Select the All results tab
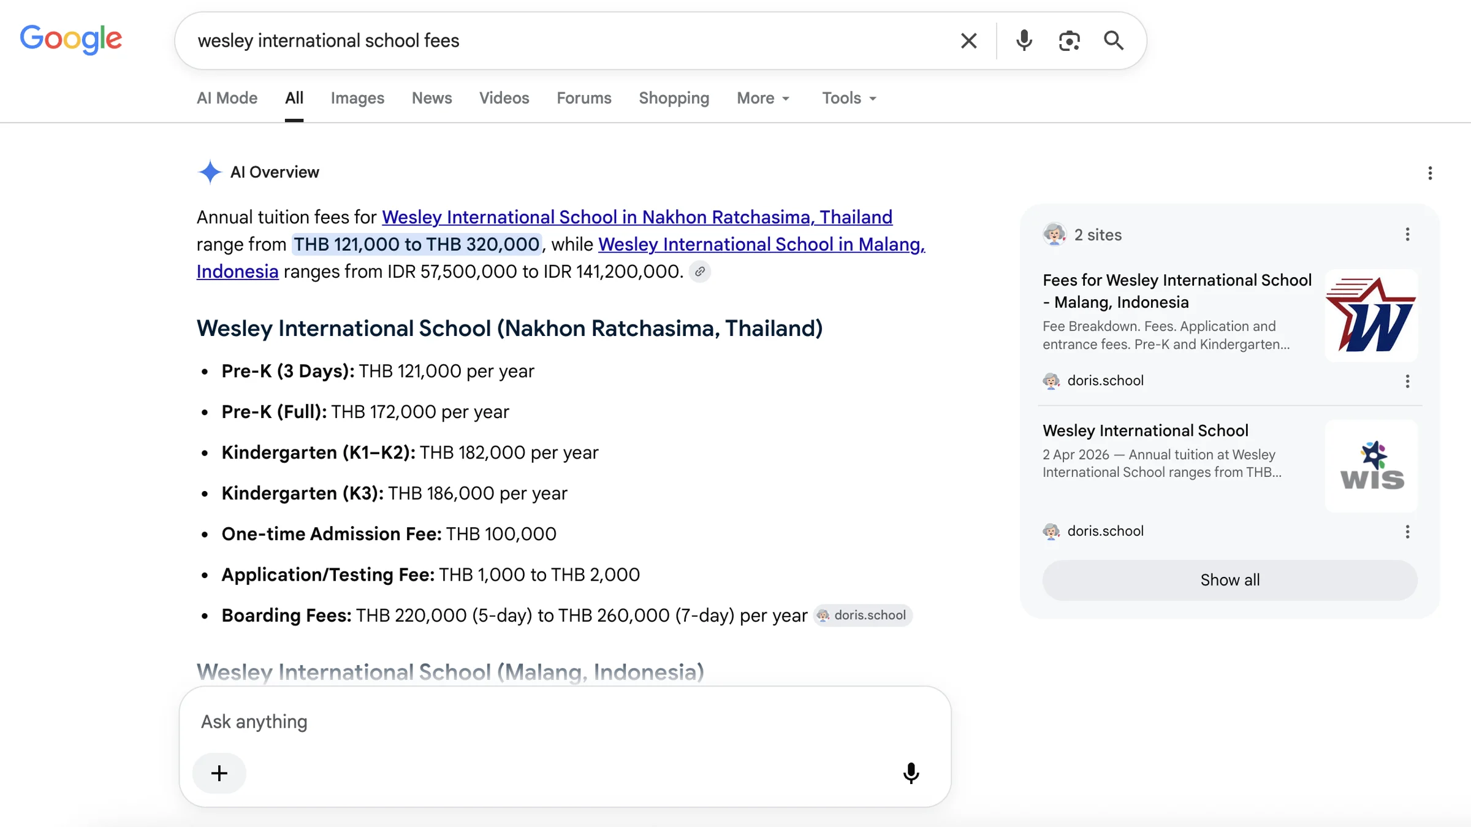Image resolution: width=1471 pixels, height=827 pixels. pyautogui.click(x=294, y=98)
